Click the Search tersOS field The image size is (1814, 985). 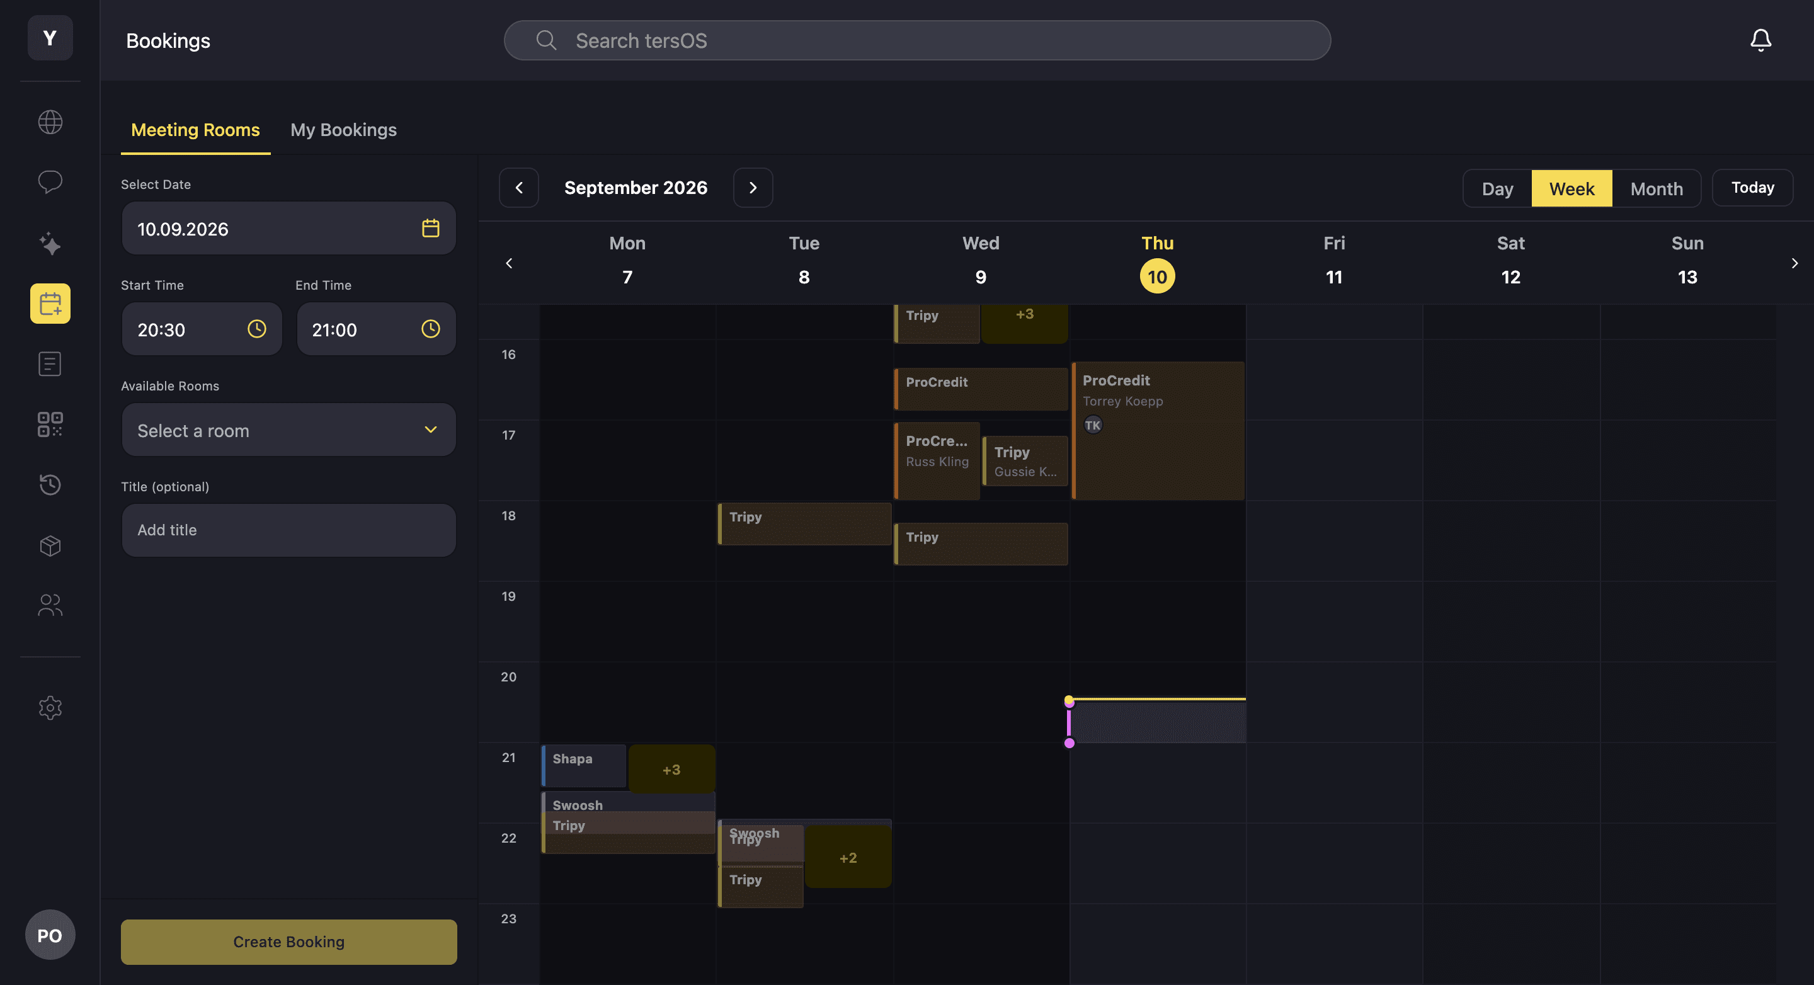pyautogui.click(x=917, y=40)
